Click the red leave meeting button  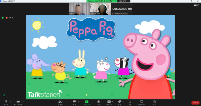tap(195, 103)
